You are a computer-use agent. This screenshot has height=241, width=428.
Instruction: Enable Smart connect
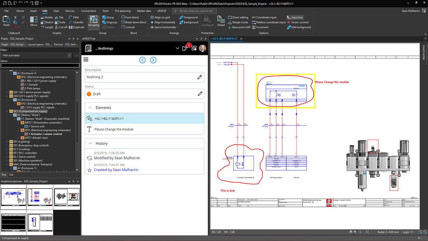point(298,22)
